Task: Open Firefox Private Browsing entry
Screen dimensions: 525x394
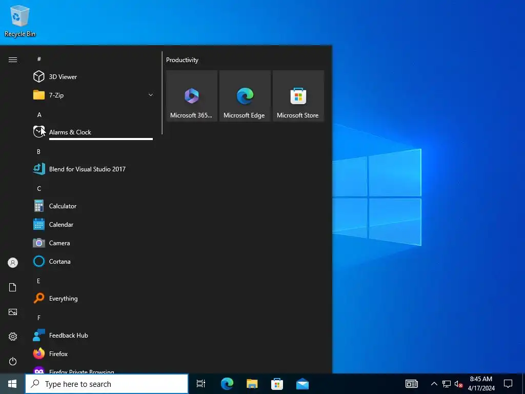Action: 93,369
